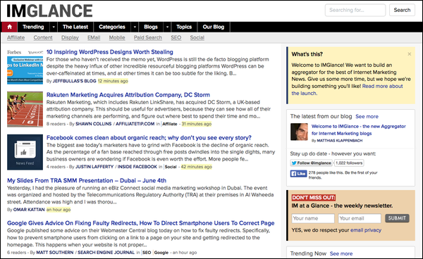Open SHAWN COLLINS author link
This screenshot has width=423, height=259.
pyautogui.click(x=93, y=124)
